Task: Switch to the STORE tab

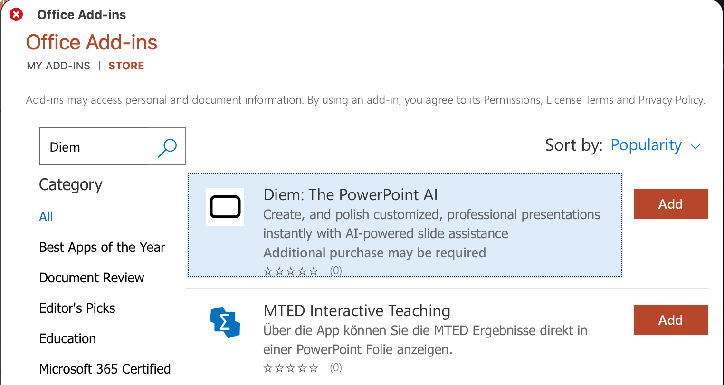Action: [126, 66]
